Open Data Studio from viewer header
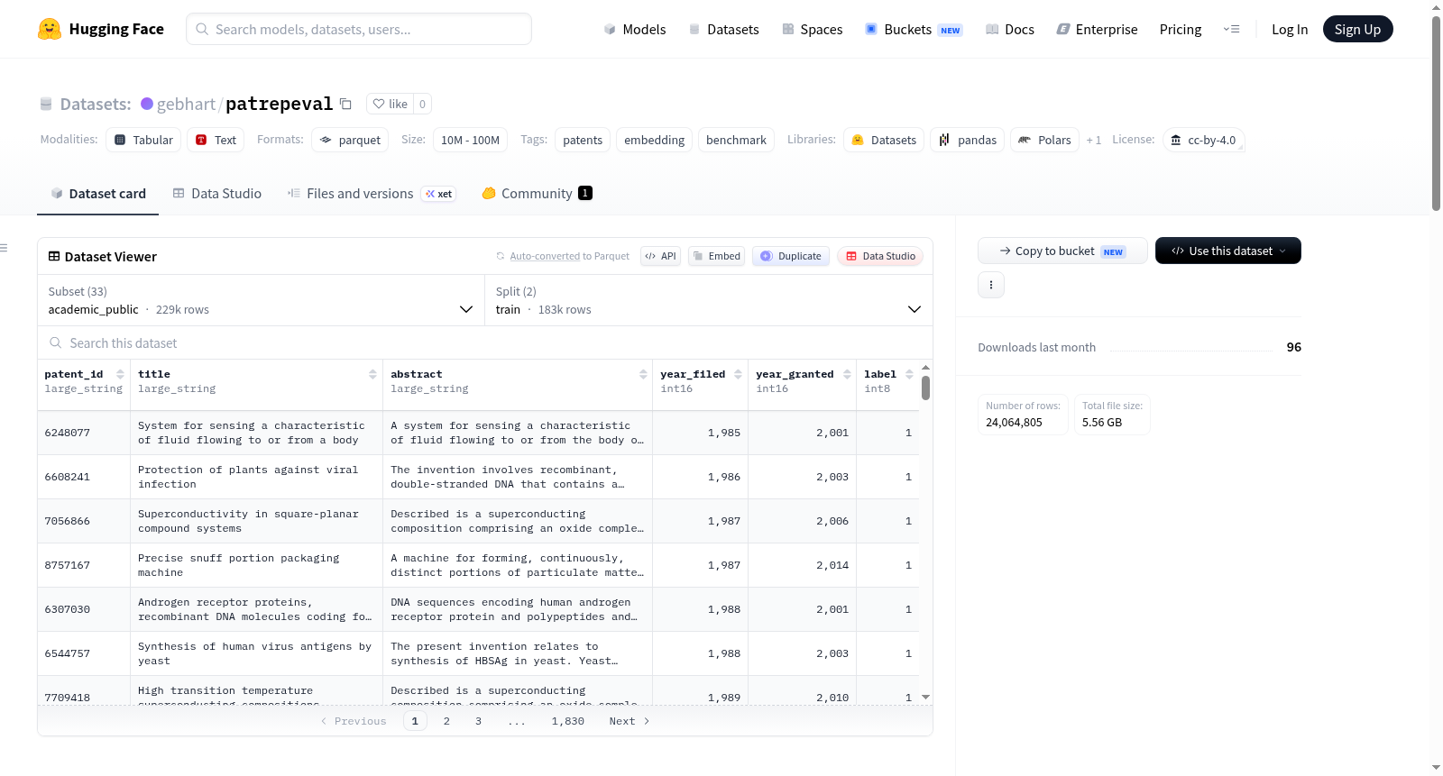 coord(880,256)
